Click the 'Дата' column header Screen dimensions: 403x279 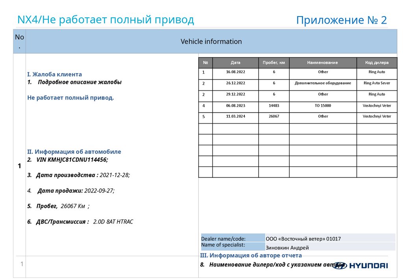coord(235,63)
